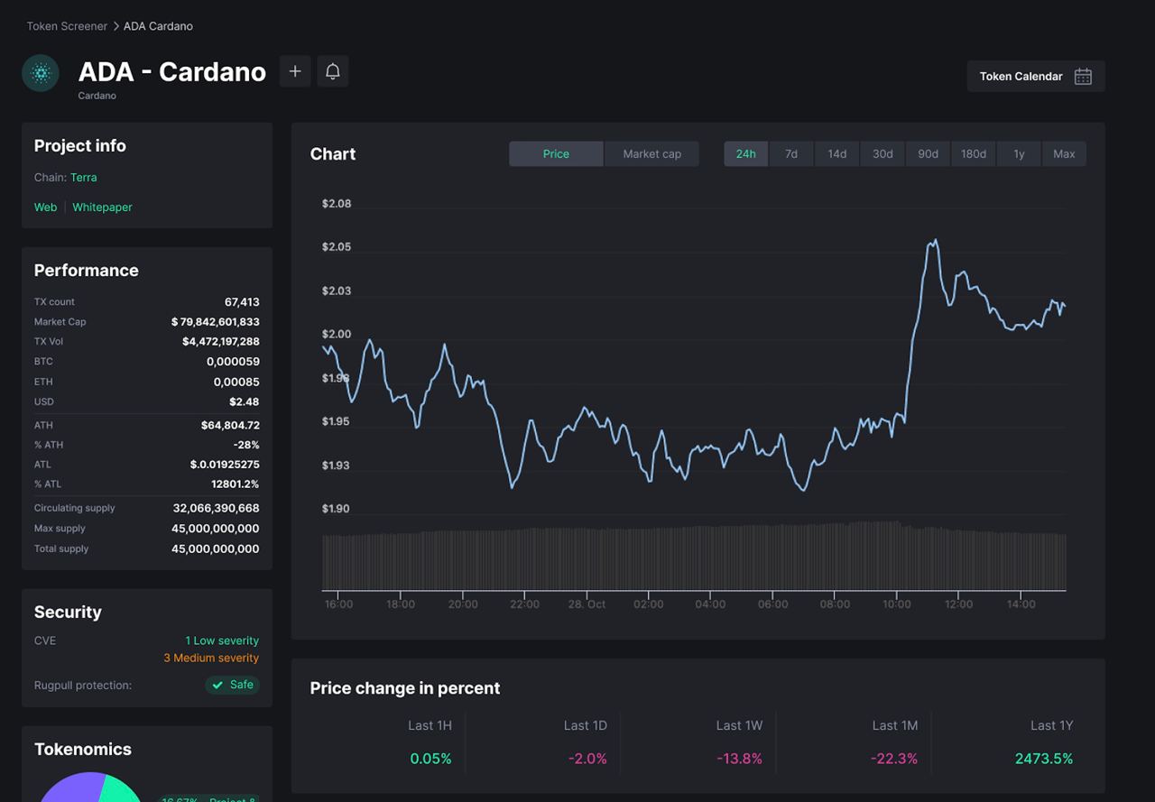The height and width of the screenshot is (802, 1155).
Task: Click the Last 1W change -13.8%
Action: point(739,759)
